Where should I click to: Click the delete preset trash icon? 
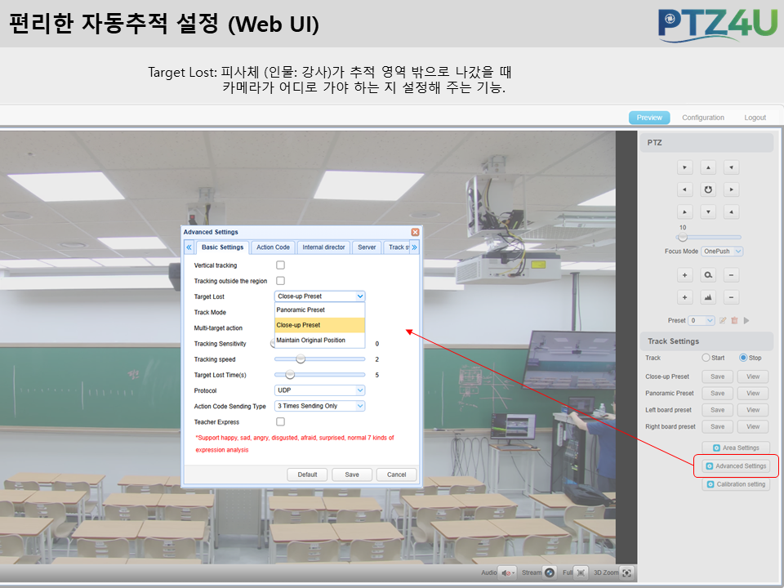pyautogui.click(x=734, y=320)
